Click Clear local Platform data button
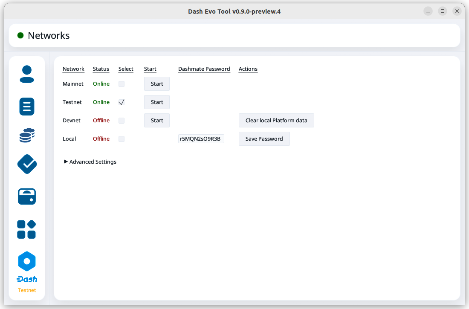 click(x=276, y=121)
